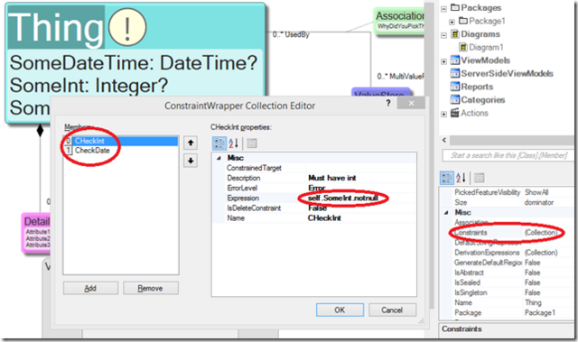This screenshot has width=578, height=342.
Task: Click the Add button
Action: 90,288
